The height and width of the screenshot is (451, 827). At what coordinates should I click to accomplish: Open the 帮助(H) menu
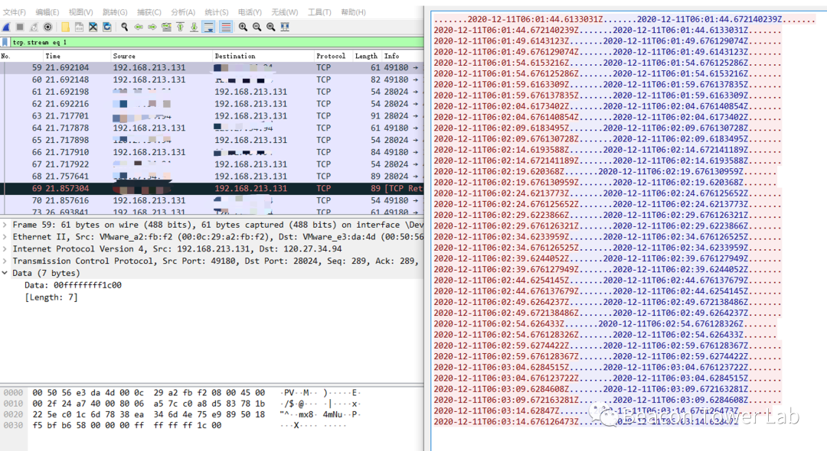(x=353, y=11)
